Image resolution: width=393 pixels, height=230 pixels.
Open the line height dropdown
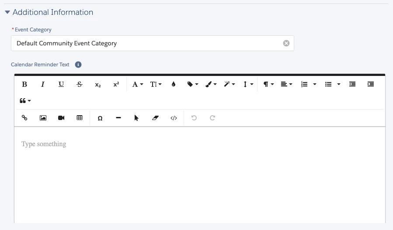click(248, 84)
